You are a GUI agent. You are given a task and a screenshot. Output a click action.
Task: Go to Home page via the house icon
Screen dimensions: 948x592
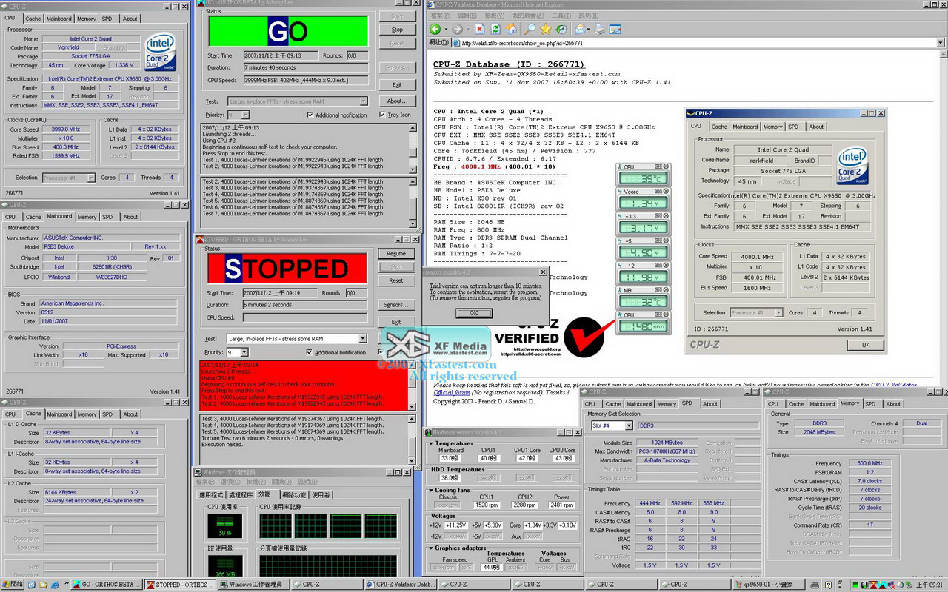(512, 29)
